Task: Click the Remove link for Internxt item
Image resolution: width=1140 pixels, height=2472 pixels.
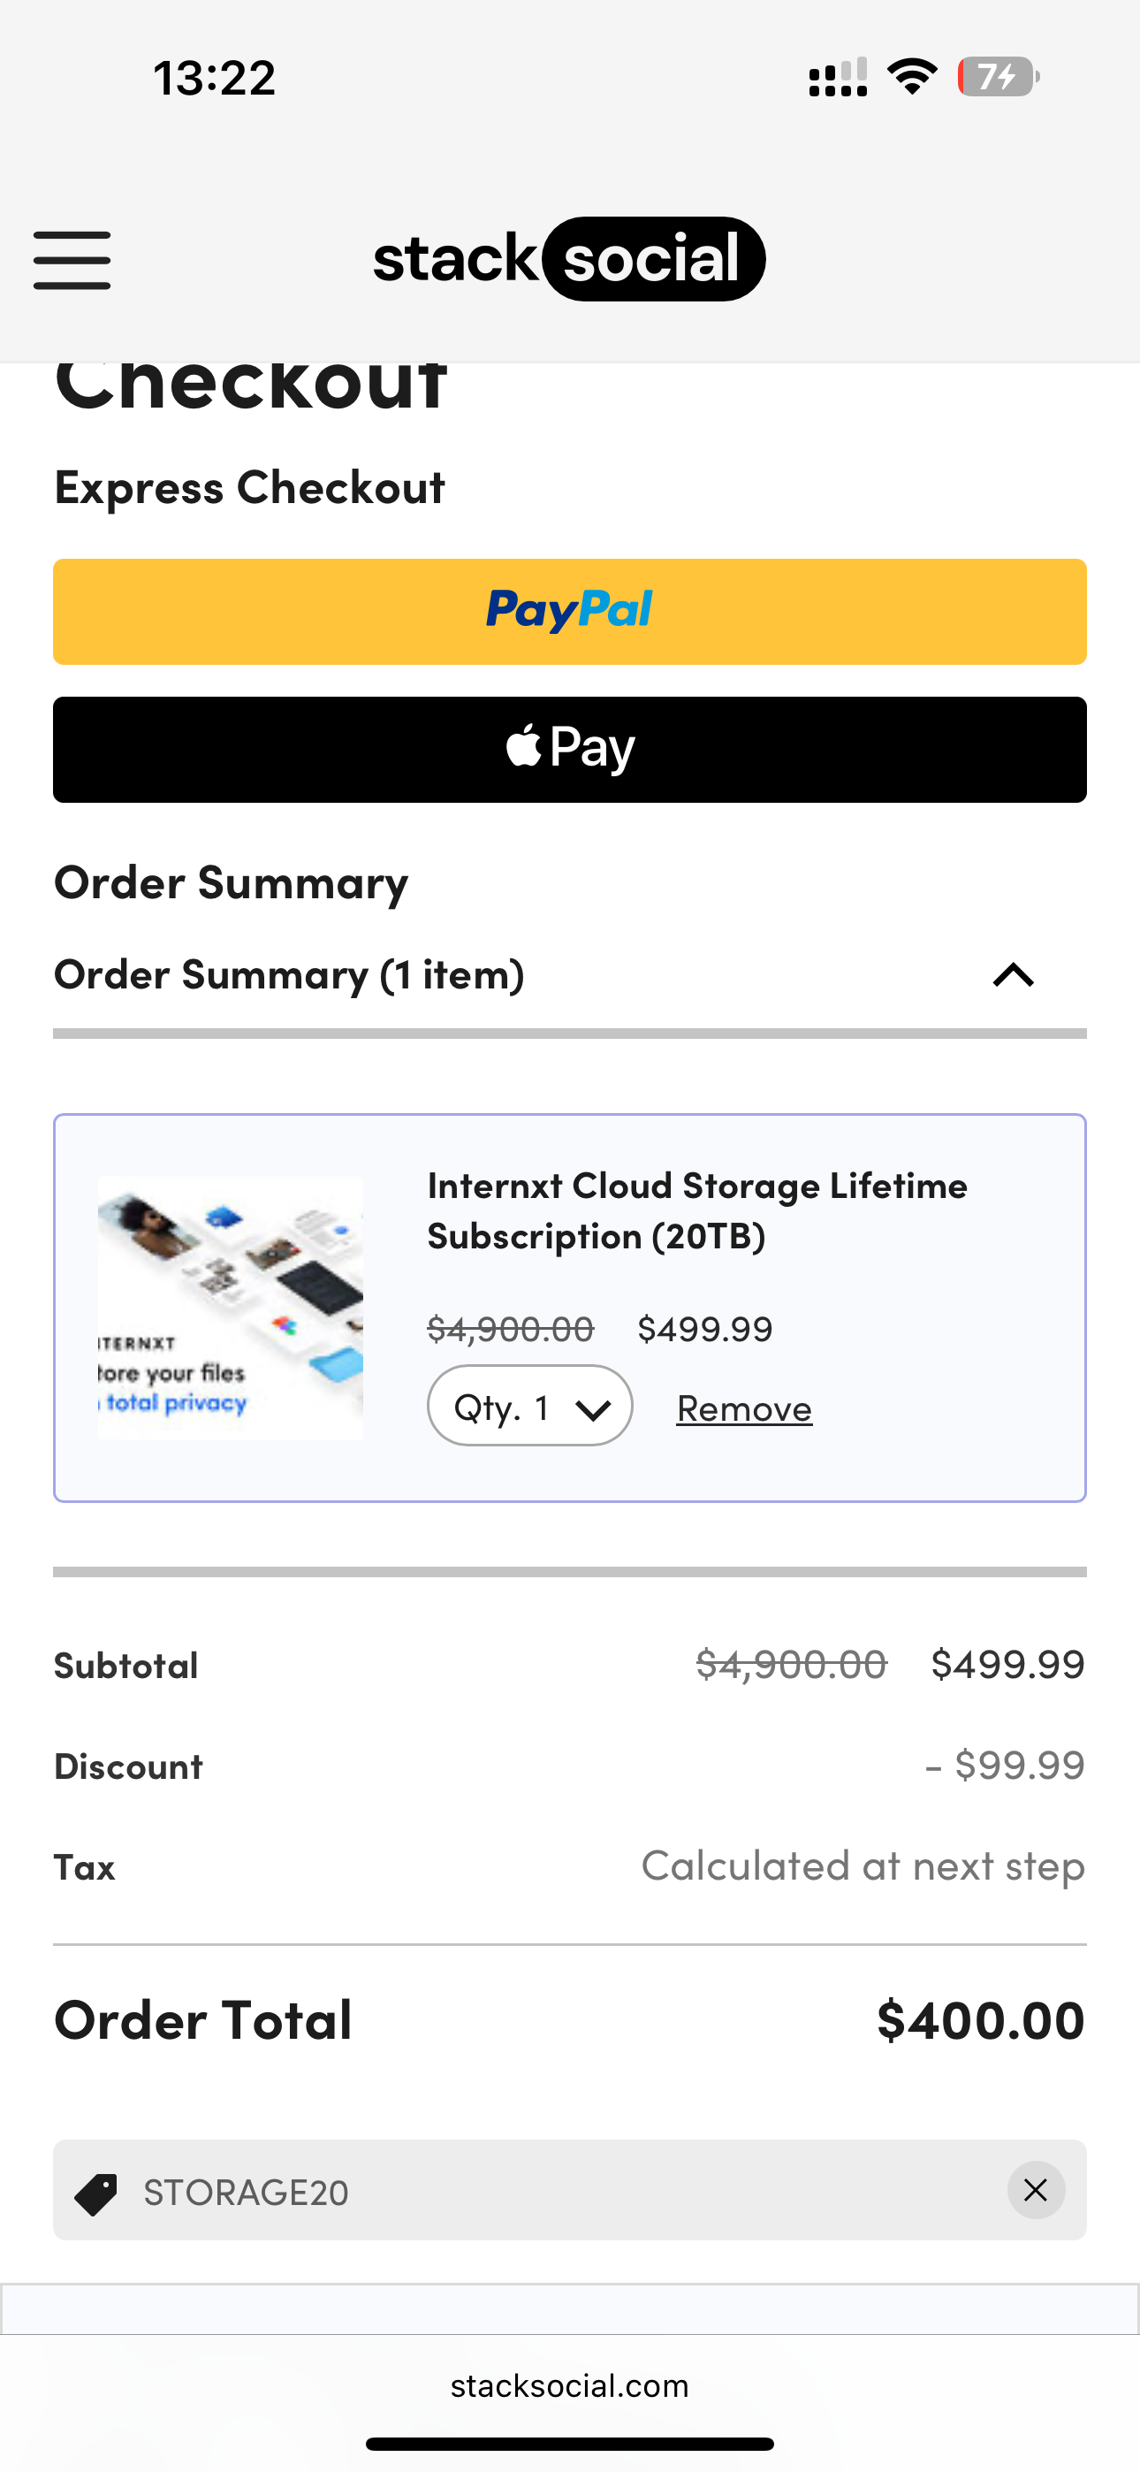Action: point(744,1408)
